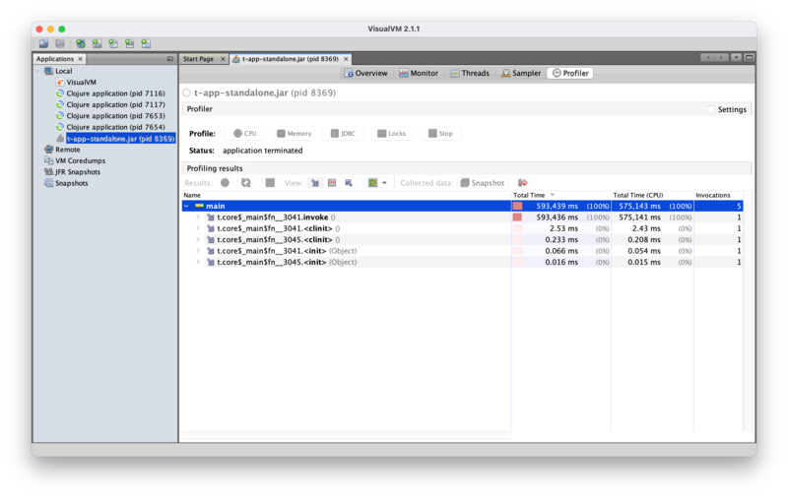Open the document list dropdown at top right
The width and height of the screenshot is (788, 498).
coord(736,58)
